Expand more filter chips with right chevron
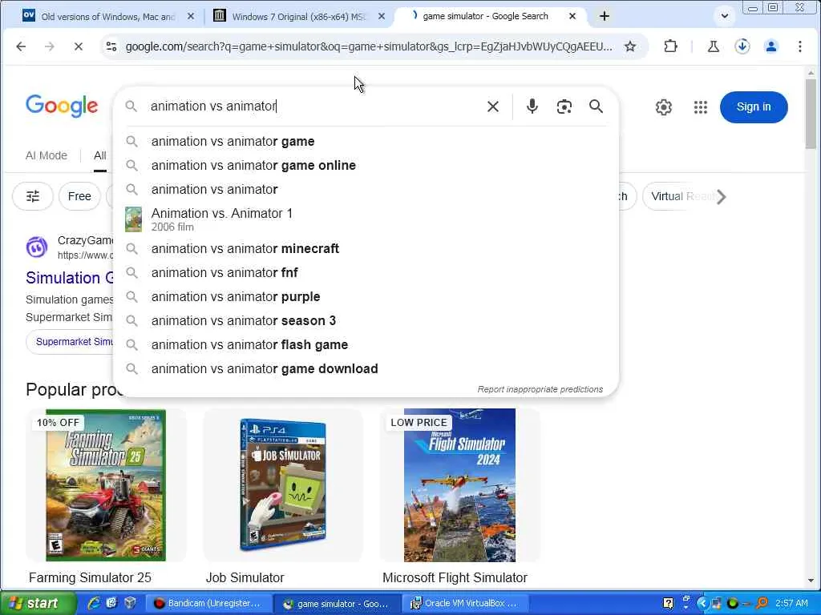This screenshot has width=821, height=615. click(721, 197)
